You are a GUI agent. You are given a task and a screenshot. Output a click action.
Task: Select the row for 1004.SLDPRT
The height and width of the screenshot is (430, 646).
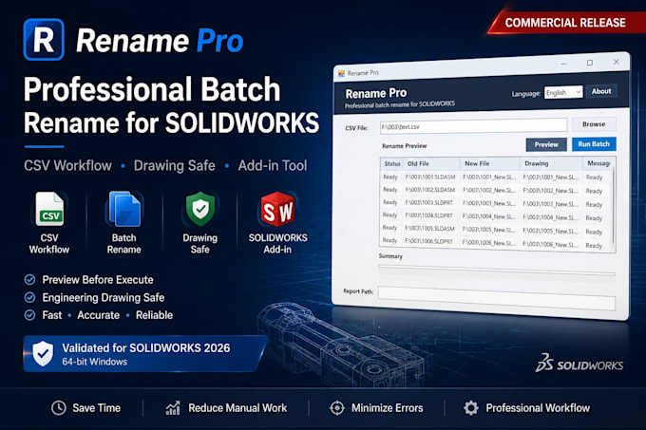[x=496, y=216]
